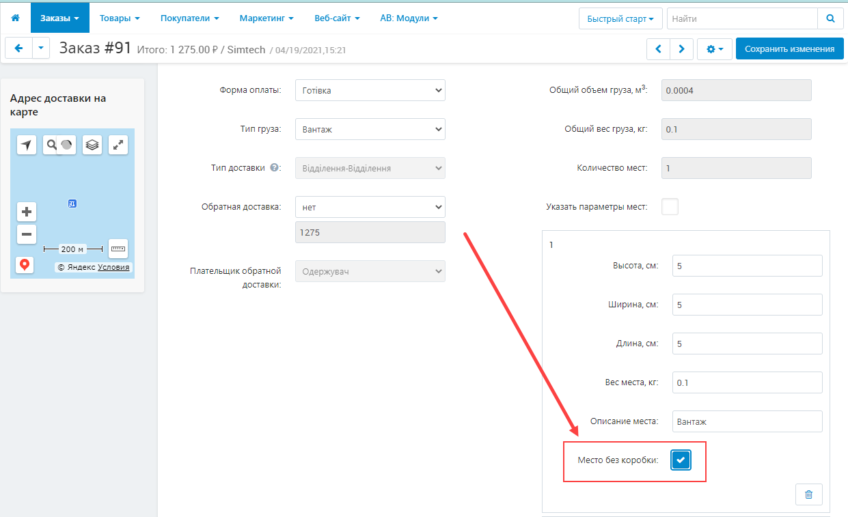Viewport: 848px width, 517px height.
Task: Open the 'Быстрый старт' button
Action: pyautogui.click(x=620, y=18)
